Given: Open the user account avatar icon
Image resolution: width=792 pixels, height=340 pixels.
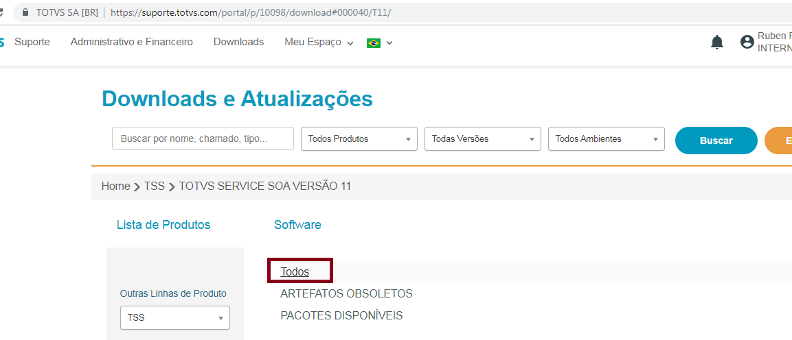Looking at the screenshot, I should pos(747,42).
